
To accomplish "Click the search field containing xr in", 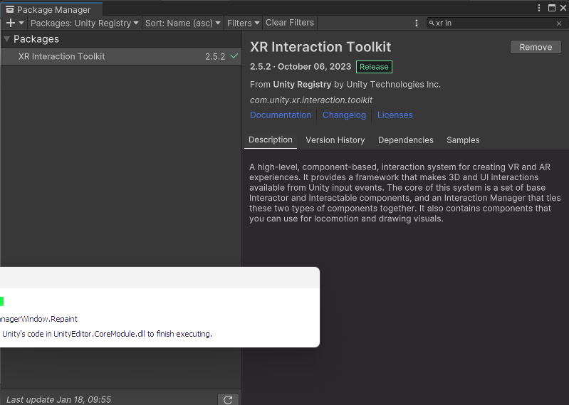I will point(496,23).
